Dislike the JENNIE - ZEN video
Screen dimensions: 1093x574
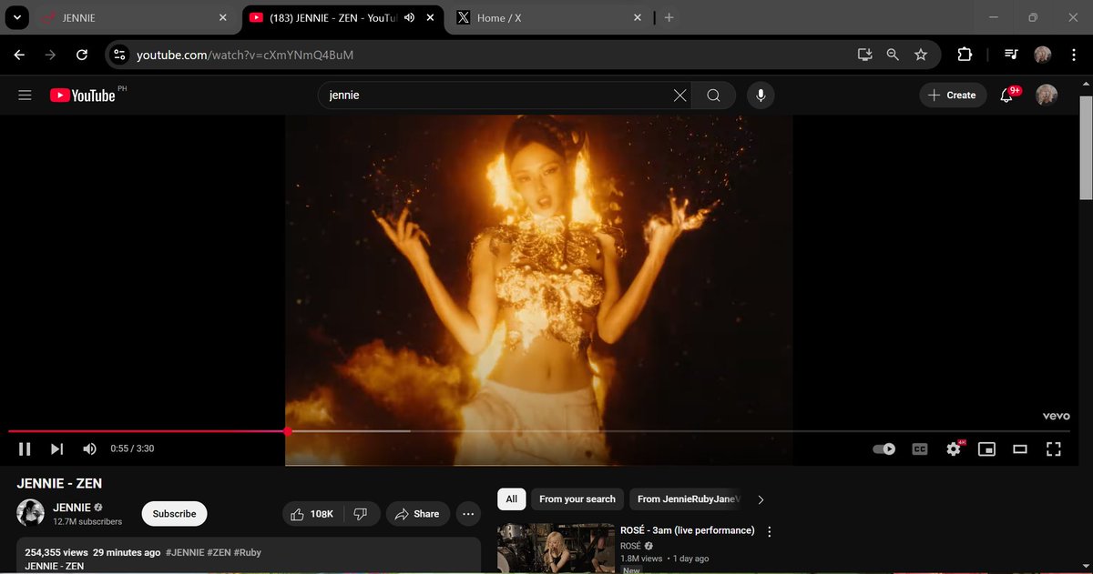click(360, 514)
